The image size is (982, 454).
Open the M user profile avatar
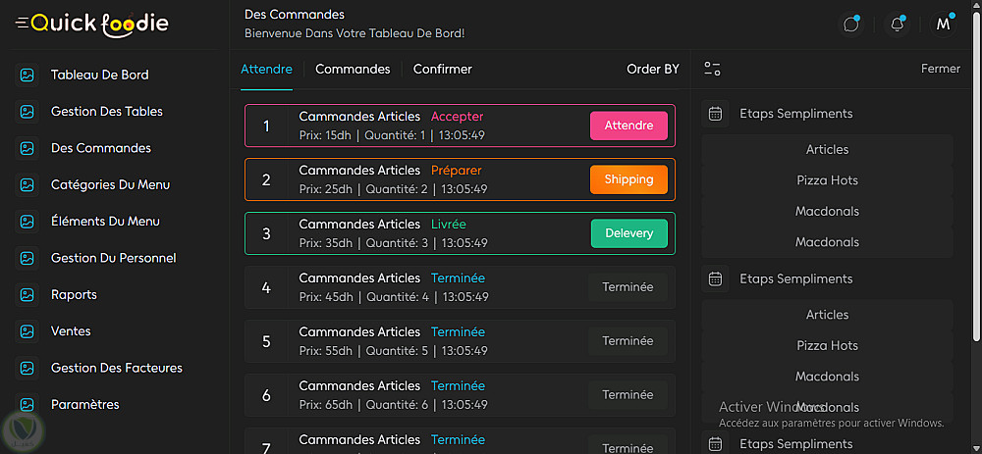[x=943, y=25]
